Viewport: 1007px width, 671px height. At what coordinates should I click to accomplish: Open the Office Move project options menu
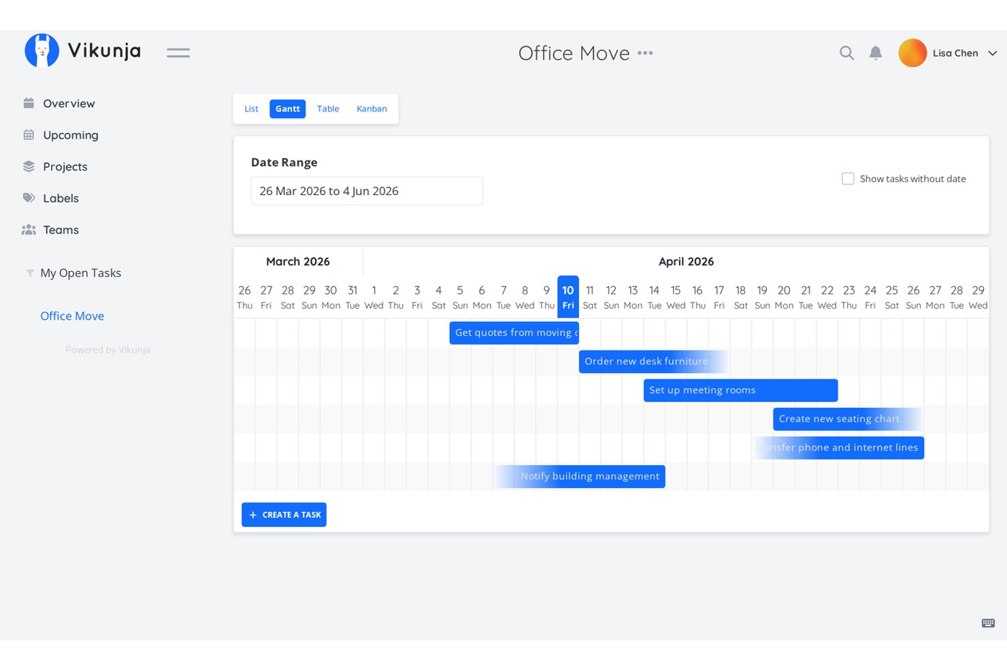[645, 53]
